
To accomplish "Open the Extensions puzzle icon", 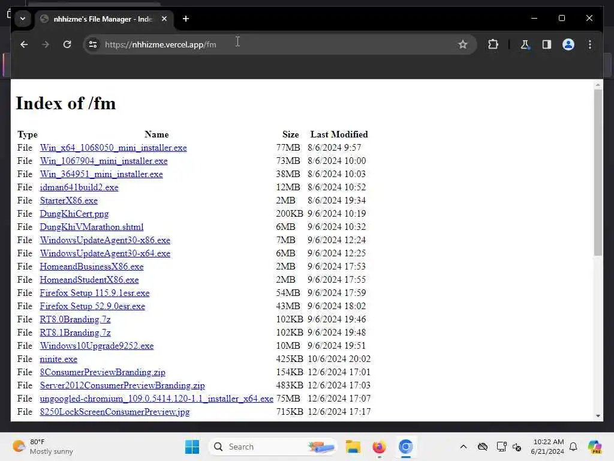I will [x=493, y=44].
